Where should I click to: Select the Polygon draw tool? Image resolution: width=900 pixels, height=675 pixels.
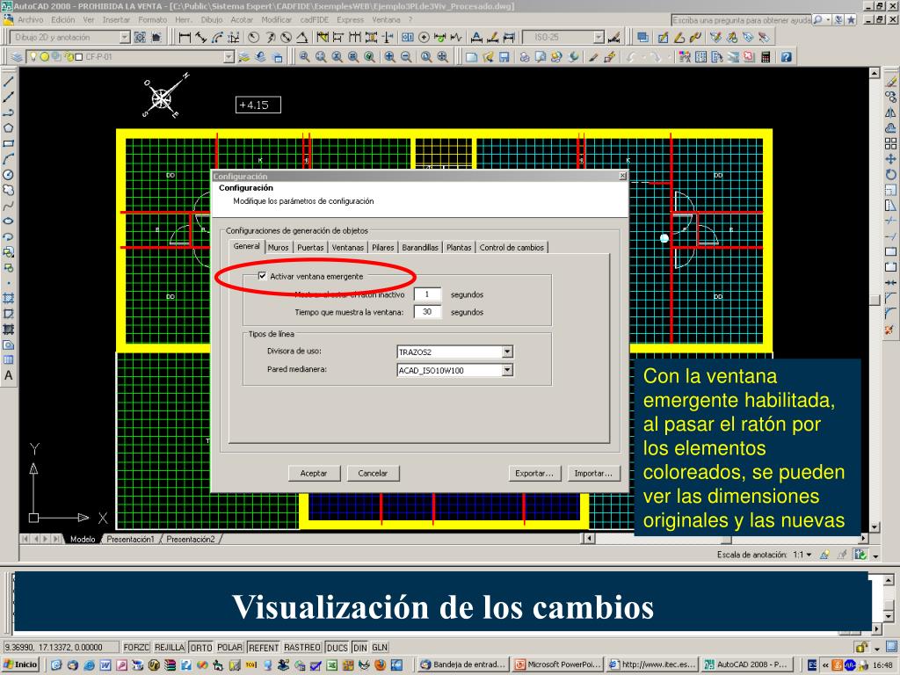[x=9, y=127]
